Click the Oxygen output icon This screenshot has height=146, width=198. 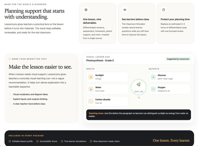[x=153, y=89]
